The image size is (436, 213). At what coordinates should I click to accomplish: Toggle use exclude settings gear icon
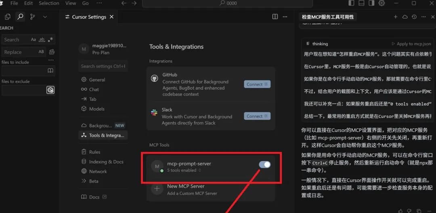50,90
